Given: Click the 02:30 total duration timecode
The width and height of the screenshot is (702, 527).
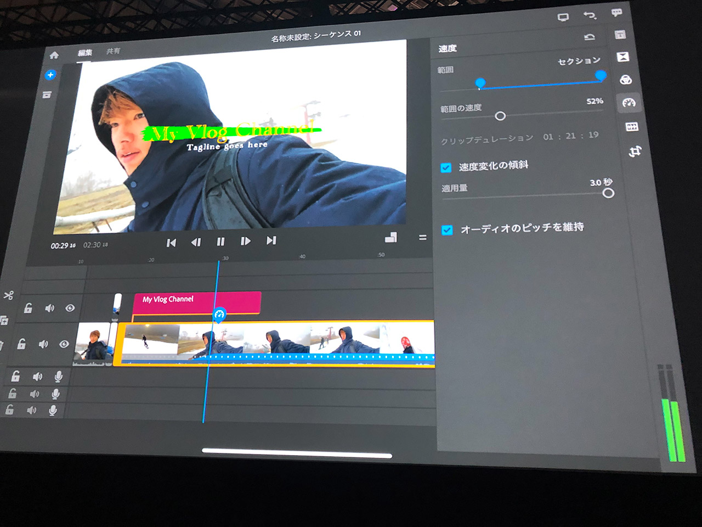Looking at the screenshot, I should [x=95, y=245].
